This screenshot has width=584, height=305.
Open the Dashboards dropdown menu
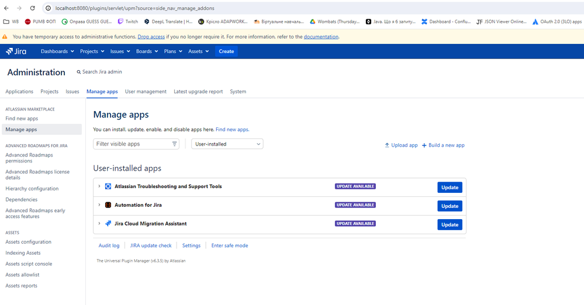click(x=57, y=51)
